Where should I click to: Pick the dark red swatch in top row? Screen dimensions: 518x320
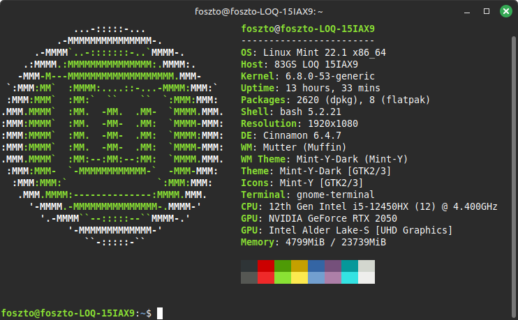click(266, 266)
